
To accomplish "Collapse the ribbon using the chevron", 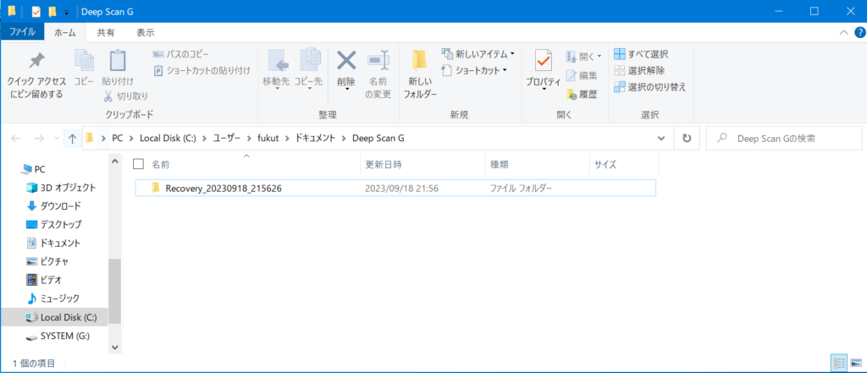I will (x=843, y=32).
